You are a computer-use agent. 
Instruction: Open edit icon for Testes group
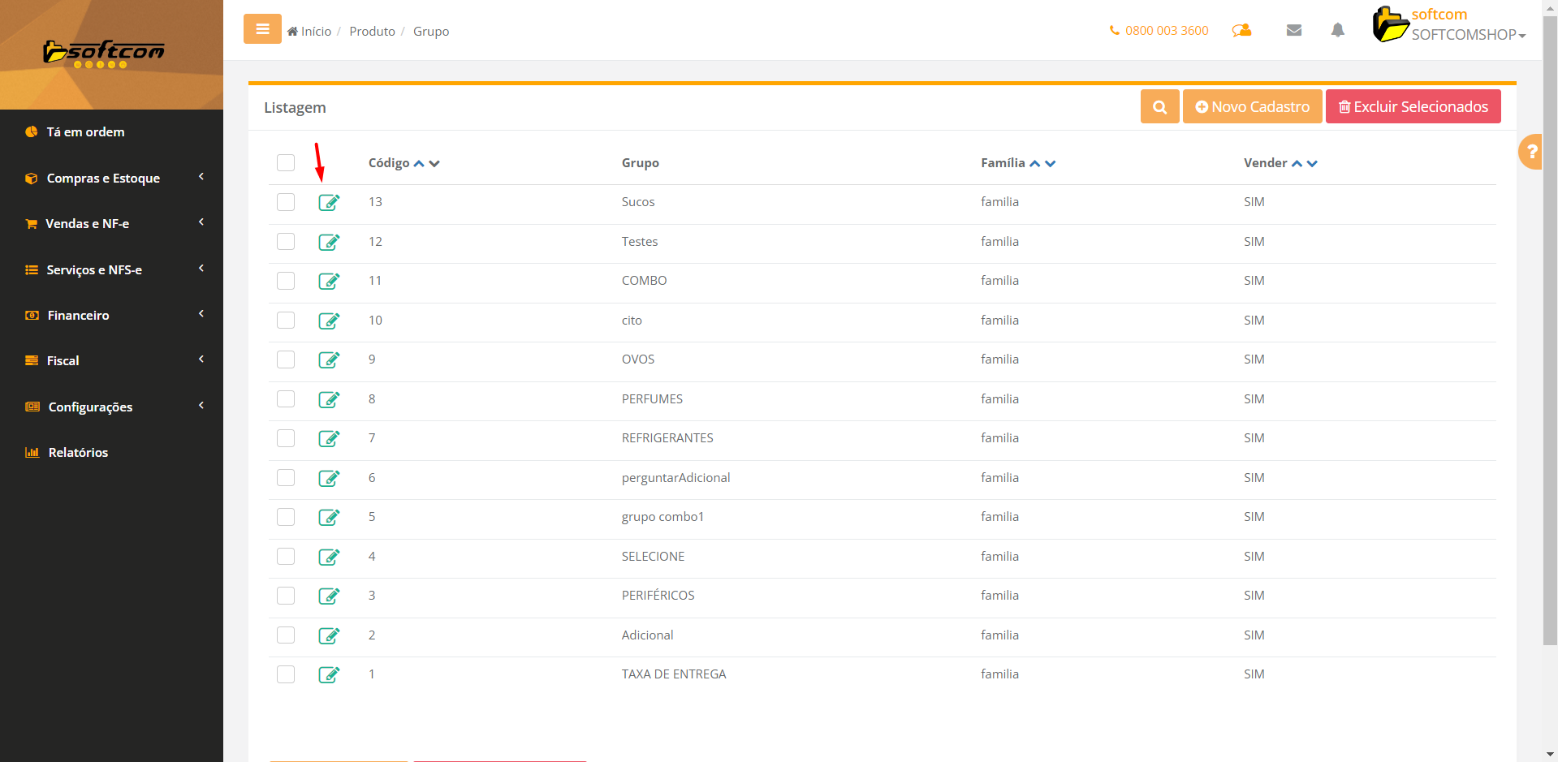point(329,242)
